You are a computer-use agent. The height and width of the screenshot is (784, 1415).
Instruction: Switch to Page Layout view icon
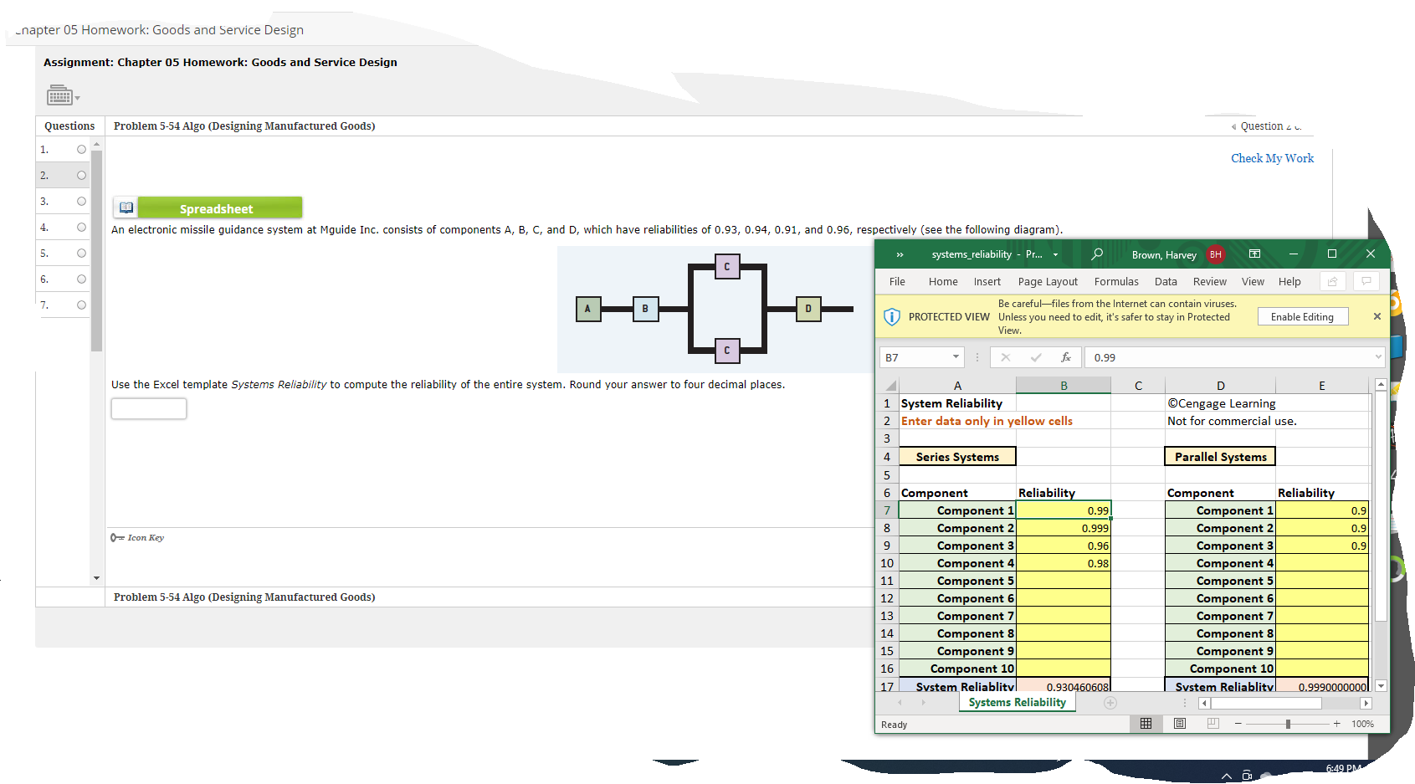pos(1180,724)
